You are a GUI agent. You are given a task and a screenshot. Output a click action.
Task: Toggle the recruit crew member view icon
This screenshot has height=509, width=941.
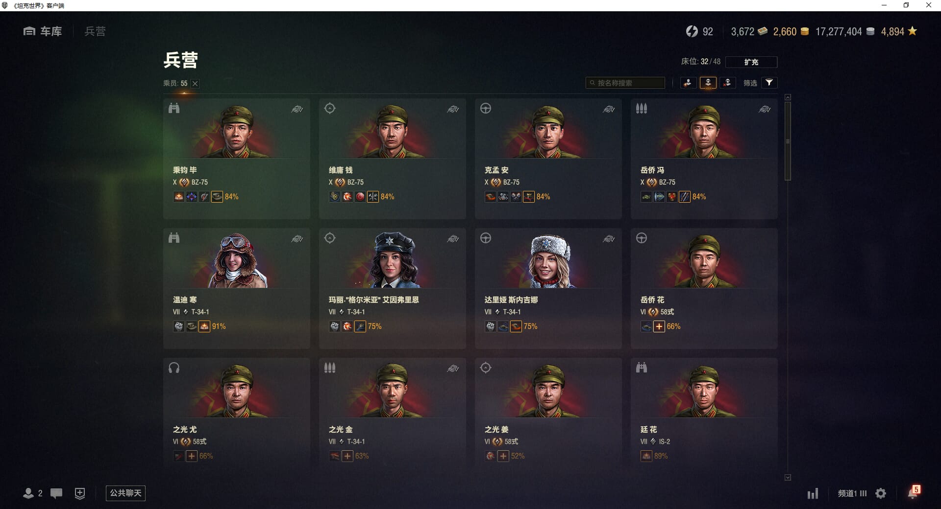click(x=688, y=83)
